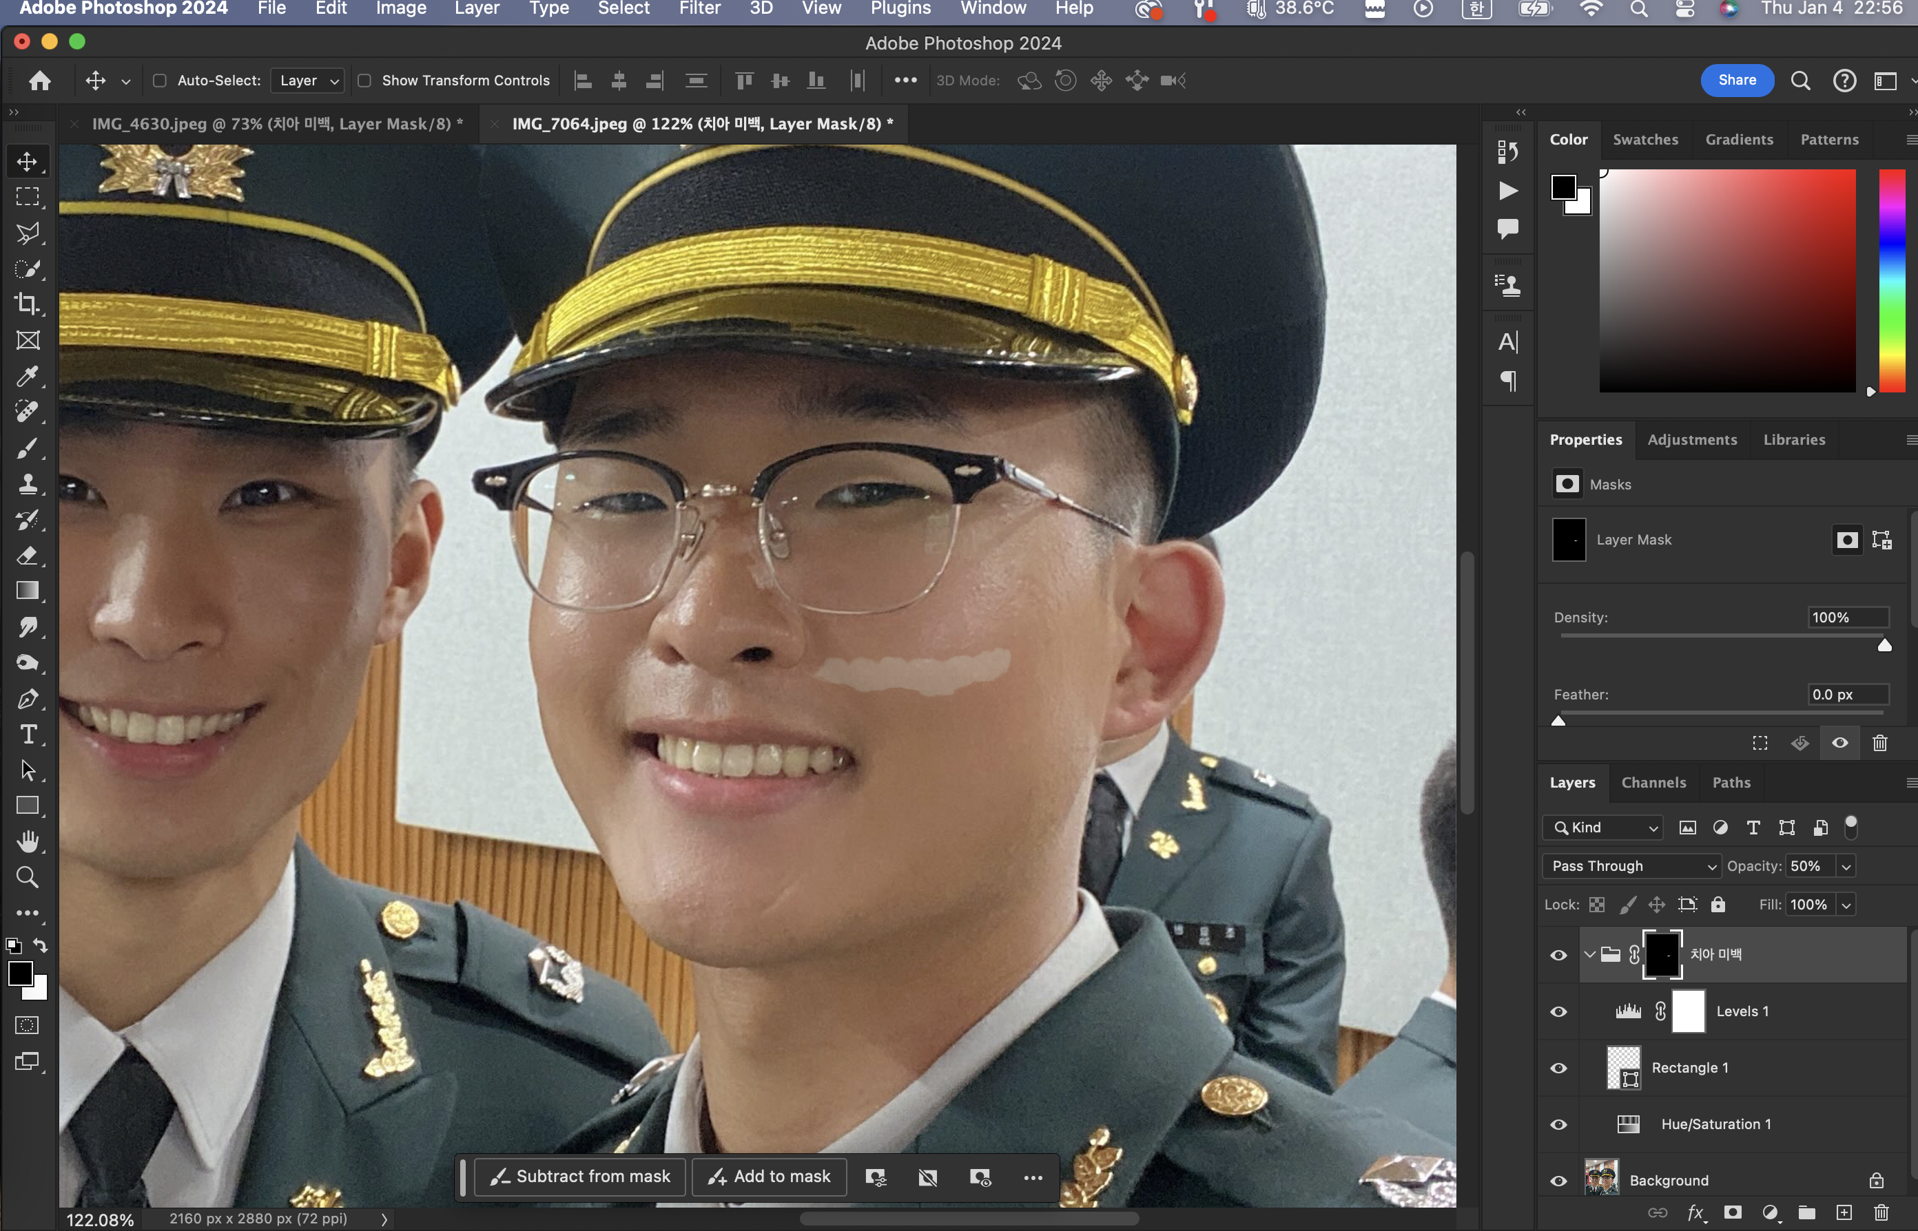Select the Gradient tool
Viewport: 1918px width, 1231px height.
click(27, 591)
